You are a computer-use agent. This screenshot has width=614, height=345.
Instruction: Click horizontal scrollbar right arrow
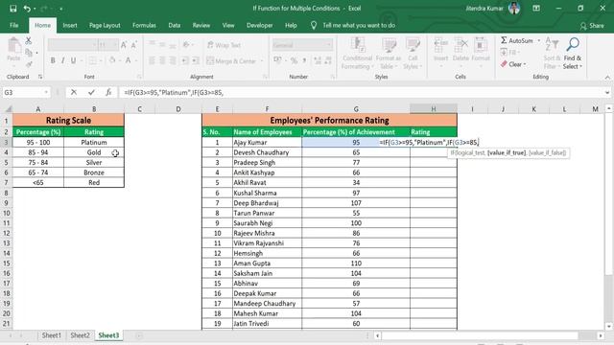click(x=601, y=335)
